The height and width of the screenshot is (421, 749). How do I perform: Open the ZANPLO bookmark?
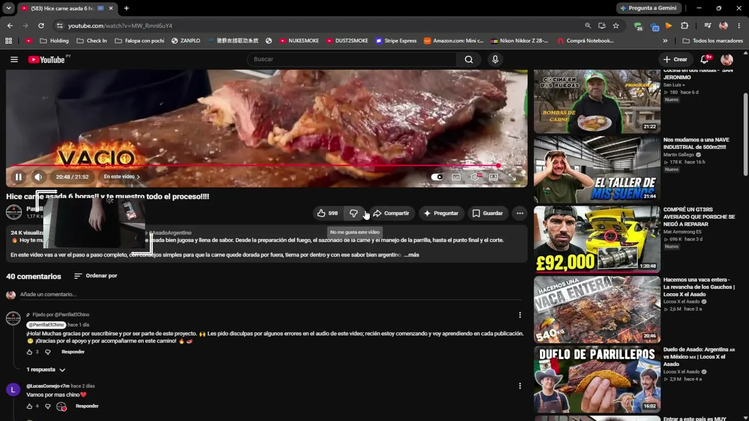[x=185, y=41]
